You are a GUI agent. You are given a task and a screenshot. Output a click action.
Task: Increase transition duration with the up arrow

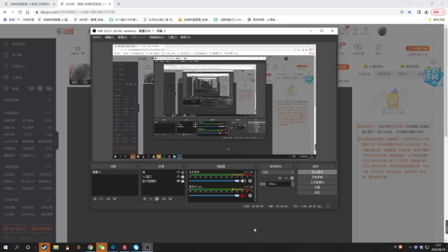292,183
